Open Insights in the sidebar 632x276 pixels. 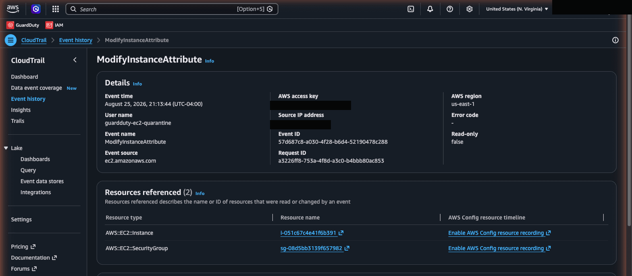click(x=21, y=110)
